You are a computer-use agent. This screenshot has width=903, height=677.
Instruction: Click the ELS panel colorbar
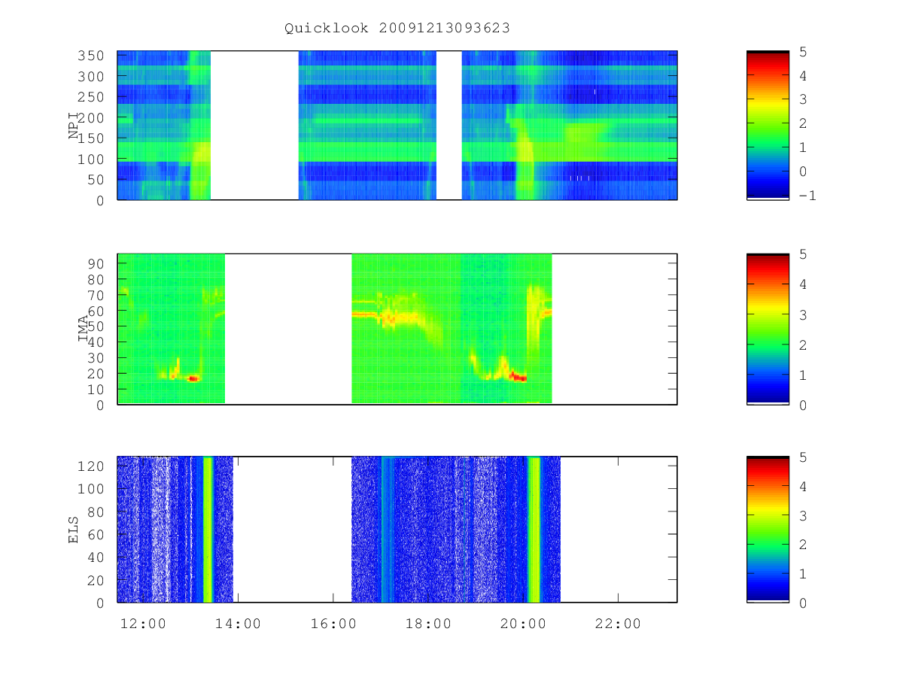point(768,530)
